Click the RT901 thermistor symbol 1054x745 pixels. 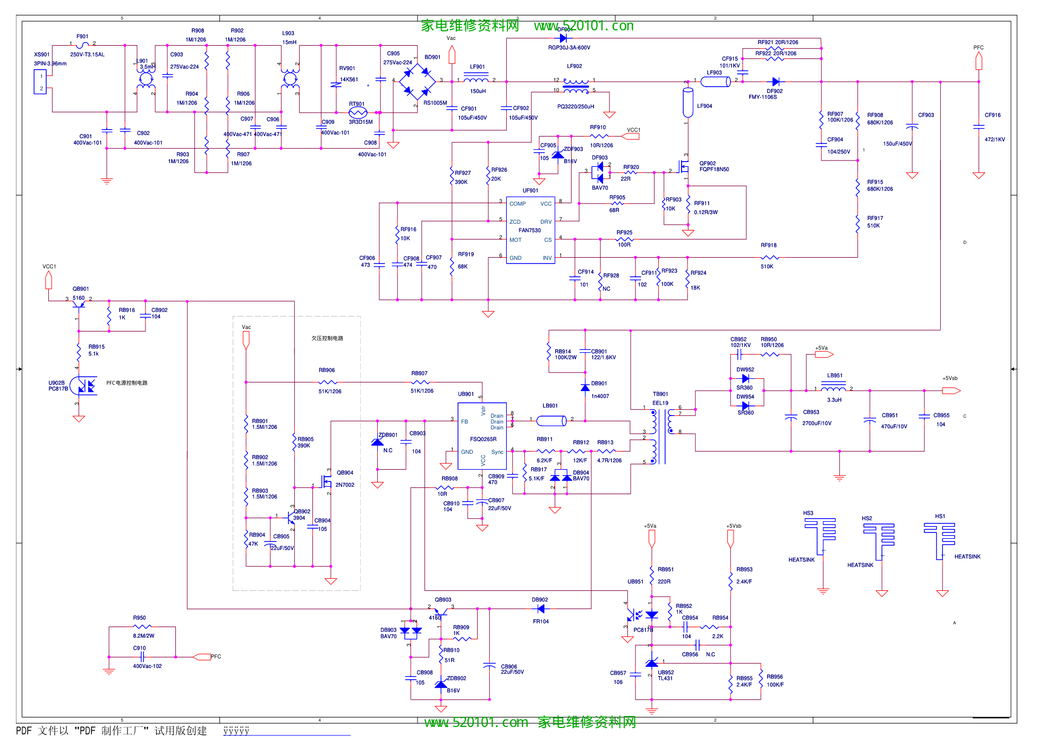click(x=358, y=112)
